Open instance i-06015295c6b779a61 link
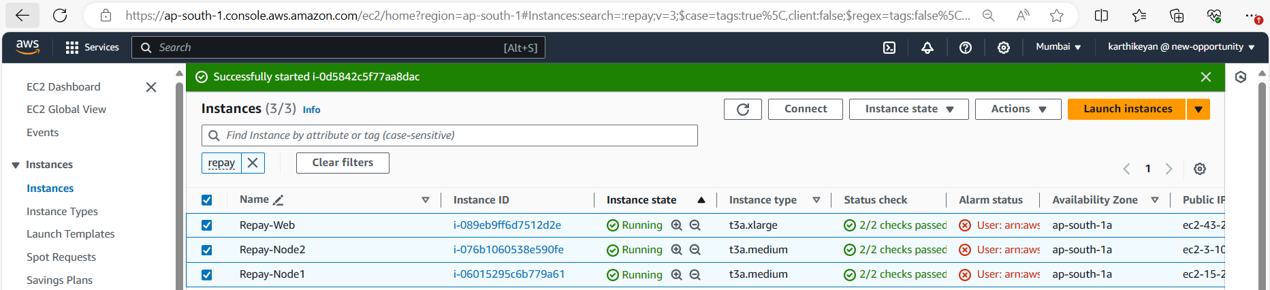Screen dimensions: 1270x290 (509, 274)
